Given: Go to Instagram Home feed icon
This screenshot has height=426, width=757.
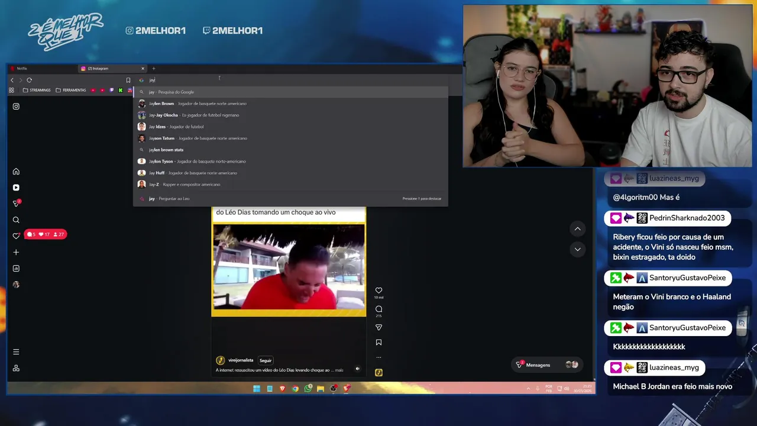Looking at the screenshot, I should (x=16, y=172).
